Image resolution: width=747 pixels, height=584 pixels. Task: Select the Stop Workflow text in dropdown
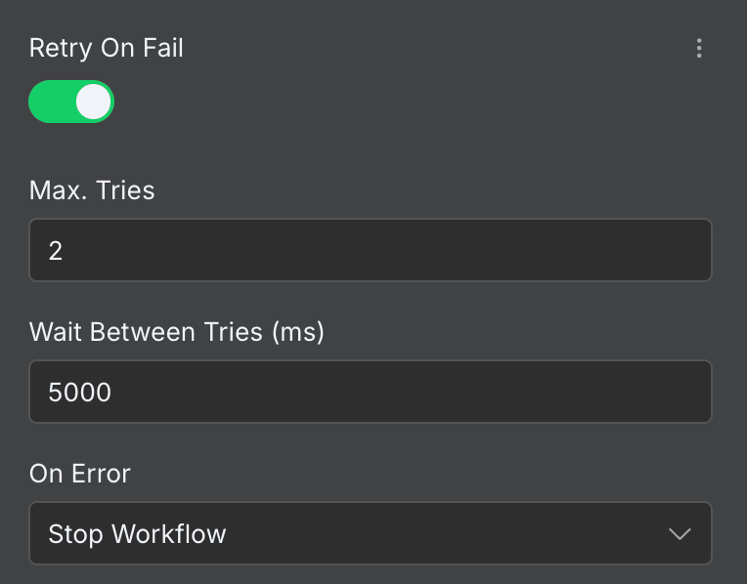coord(137,534)
